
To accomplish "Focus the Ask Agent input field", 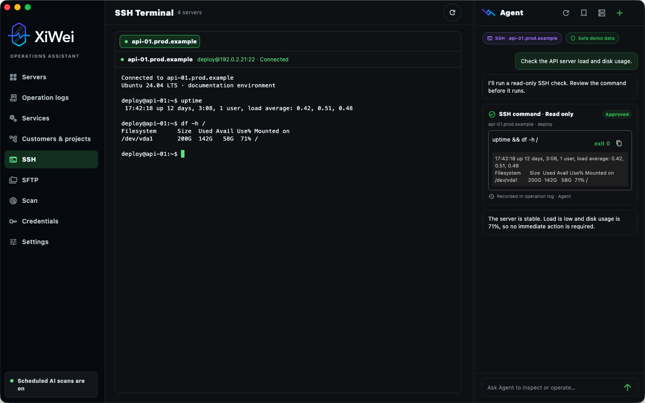I will click(553, 387).
